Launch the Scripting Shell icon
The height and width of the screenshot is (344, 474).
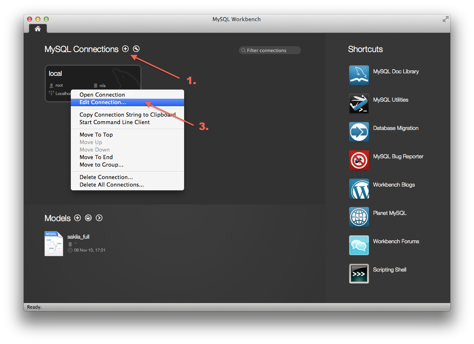pyautogui.click(x=359, y=274)
